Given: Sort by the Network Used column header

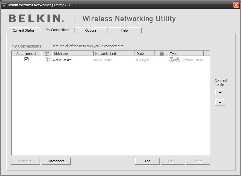Looking at the screenshot, I should coord(114,54).
